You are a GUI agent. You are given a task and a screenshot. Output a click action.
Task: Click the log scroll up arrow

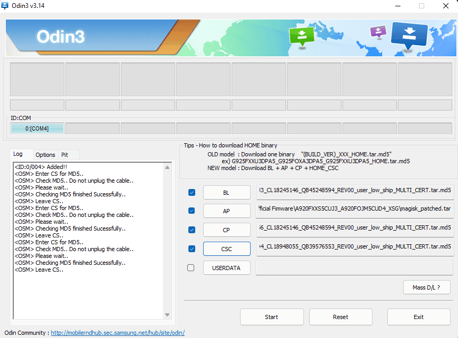click(x=167, y=167)
